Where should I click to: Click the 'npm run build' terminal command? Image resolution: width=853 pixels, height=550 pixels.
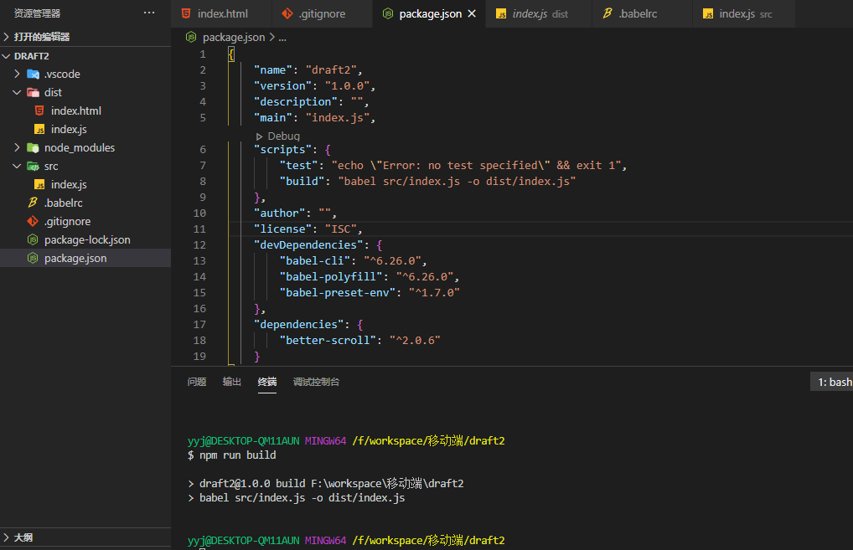[x=238, y=455]
